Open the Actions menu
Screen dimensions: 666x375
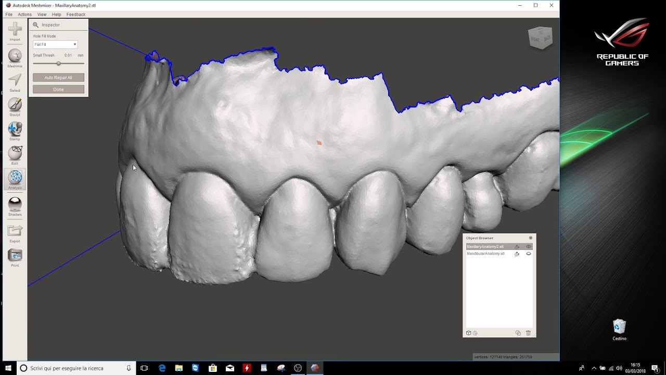click(24, 15)
